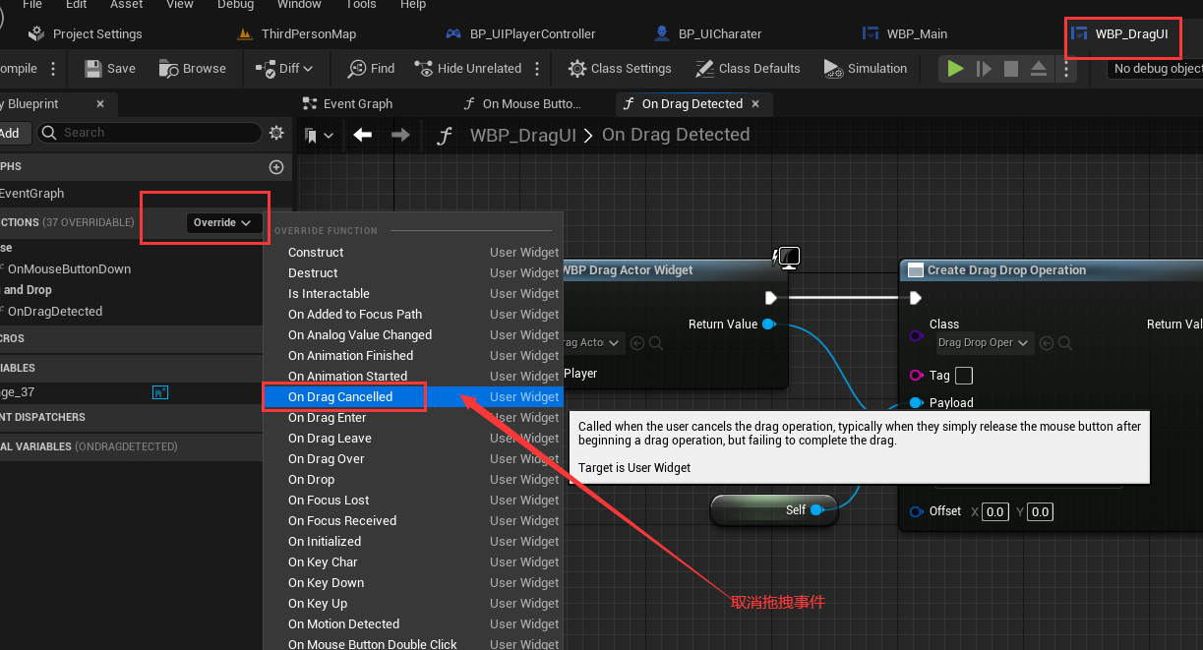The height and width of the screenshot is (650, 1203).
Task: Choose On Initialized override function
Action: (x=413, y=542)
